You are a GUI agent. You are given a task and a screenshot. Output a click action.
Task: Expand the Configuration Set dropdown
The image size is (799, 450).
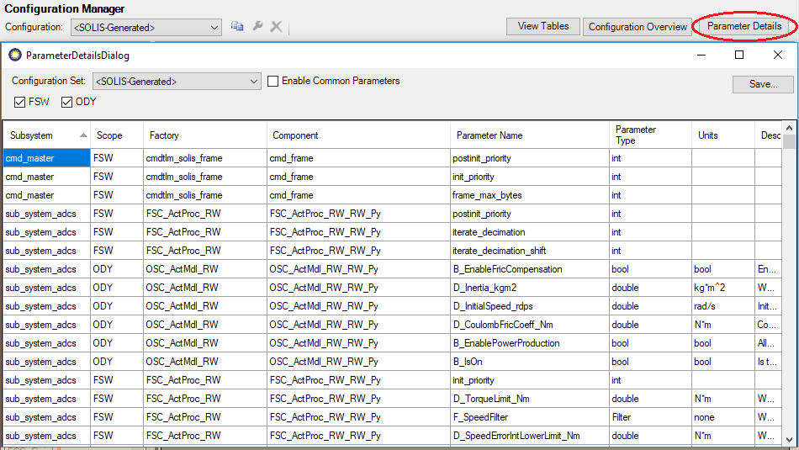pos(254,82)
